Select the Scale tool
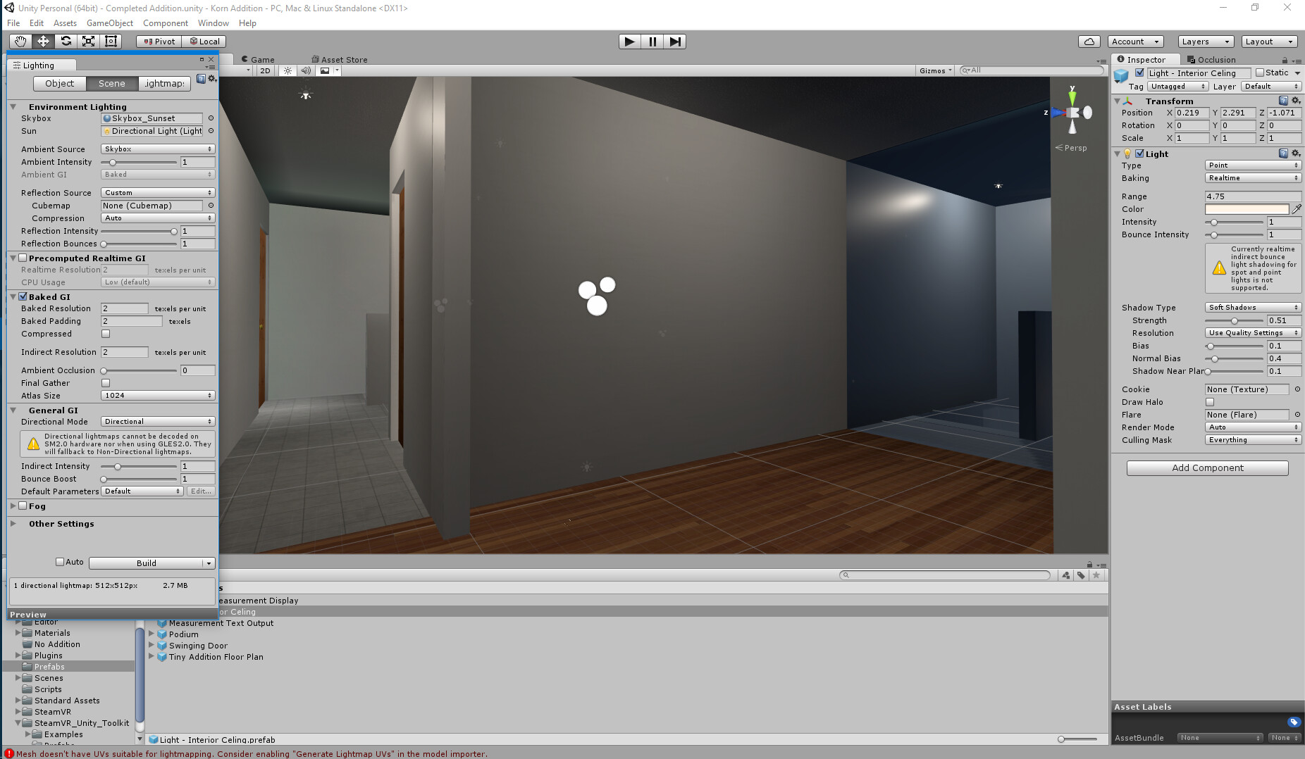The width and height of the screenshot is (1305, 759). [88, 41]
